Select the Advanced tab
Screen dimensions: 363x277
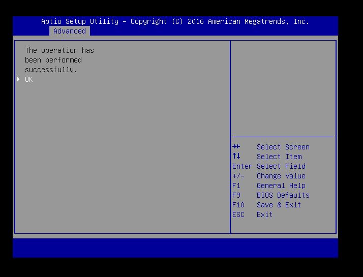[70, 31]
